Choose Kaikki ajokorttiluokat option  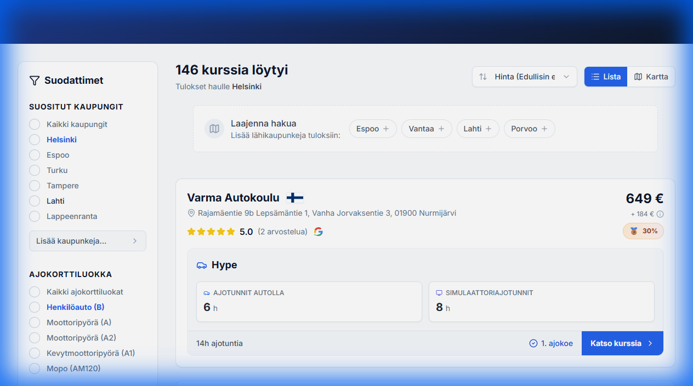pos(33,292)
